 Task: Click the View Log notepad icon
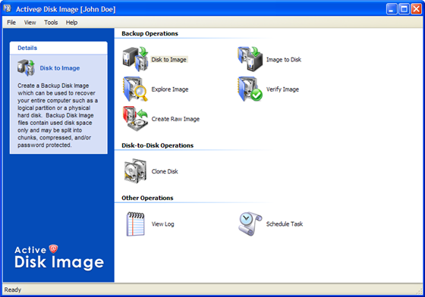(x=135, y=224)
